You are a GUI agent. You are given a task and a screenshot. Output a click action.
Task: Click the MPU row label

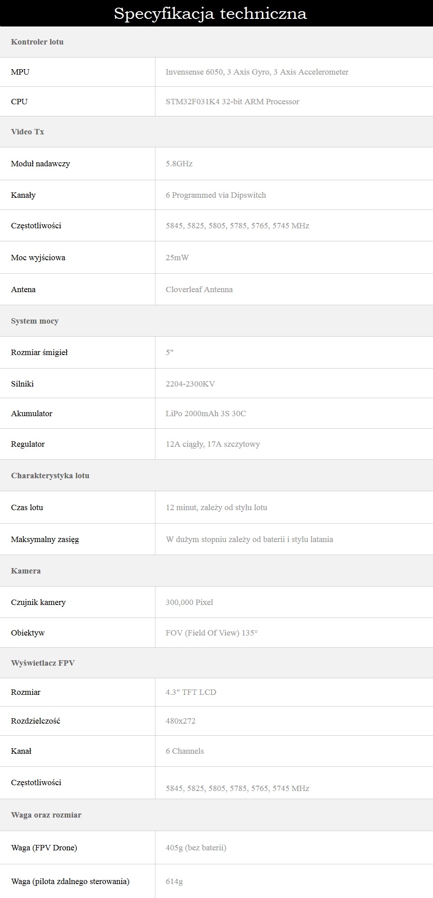(20, 72)
